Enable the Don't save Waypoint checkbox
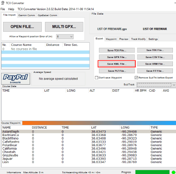The image size is (176, 174). (97, 78)
